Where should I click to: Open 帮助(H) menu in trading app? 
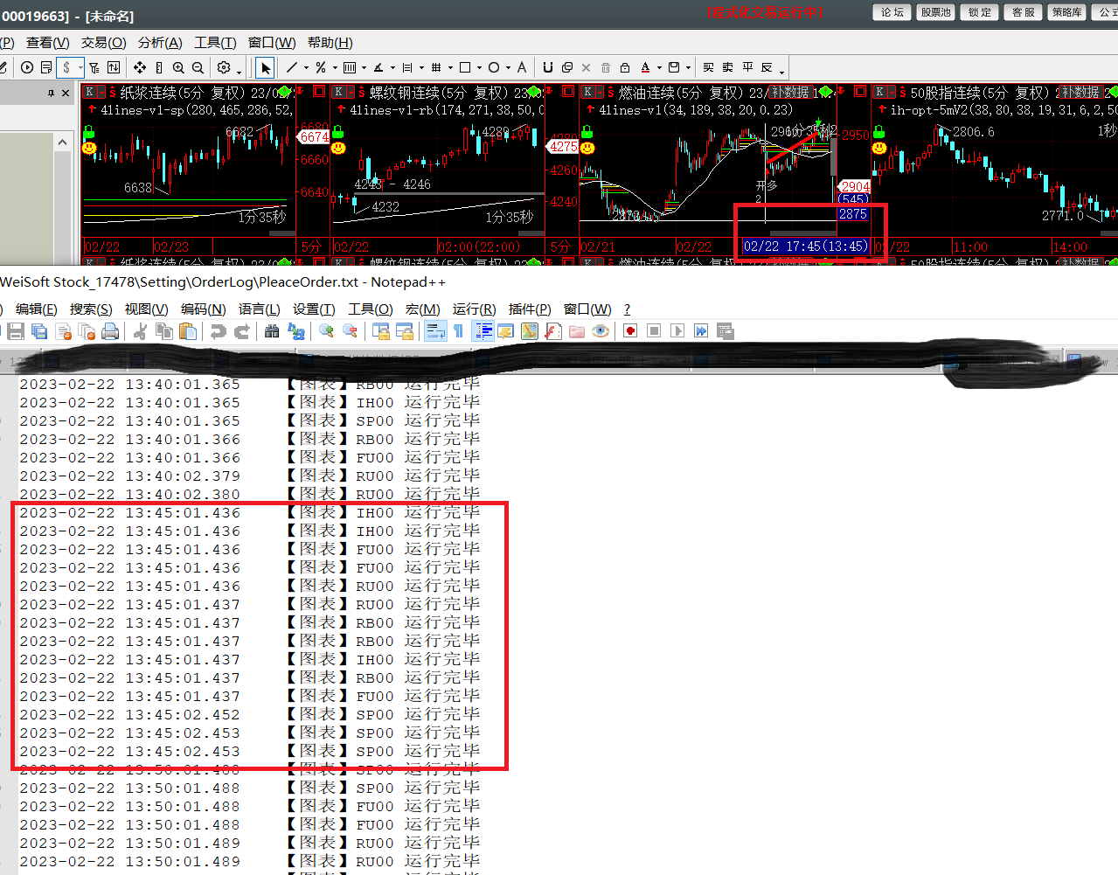pyautogui.click(x=330, y=42)
